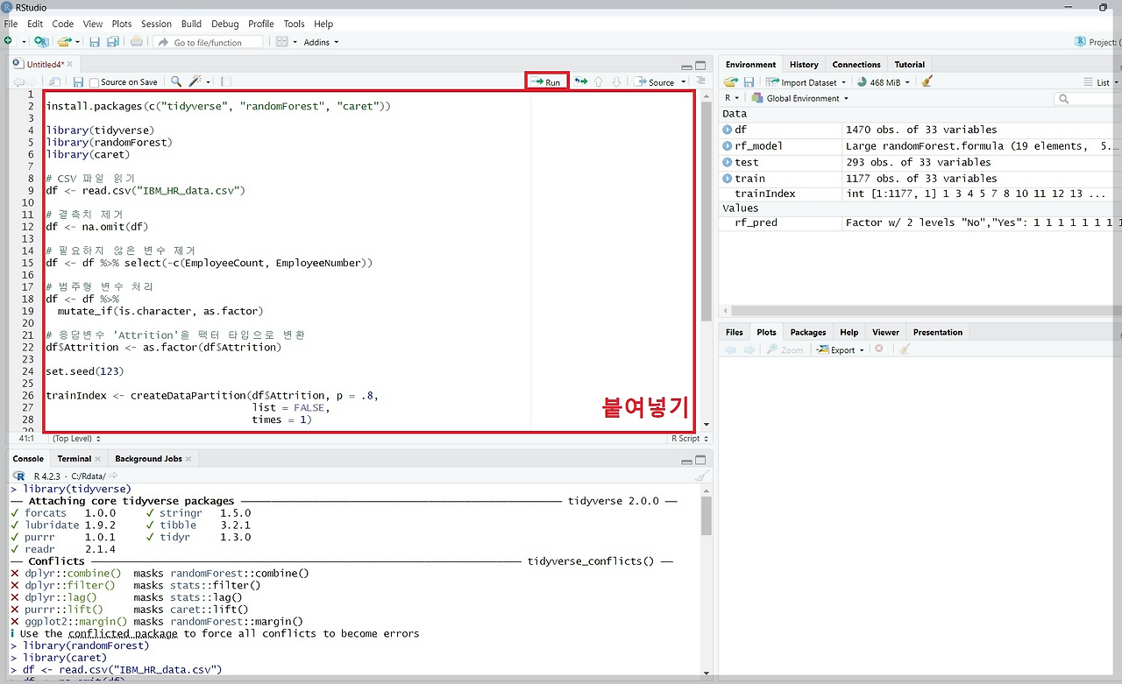Click the broom icon to clear environment

(x=927, y=81)
